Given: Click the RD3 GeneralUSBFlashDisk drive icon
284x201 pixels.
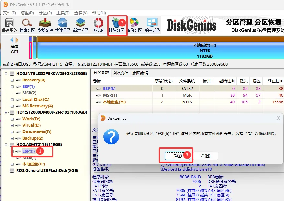Looking at the screenshot, I should [12, 171].
